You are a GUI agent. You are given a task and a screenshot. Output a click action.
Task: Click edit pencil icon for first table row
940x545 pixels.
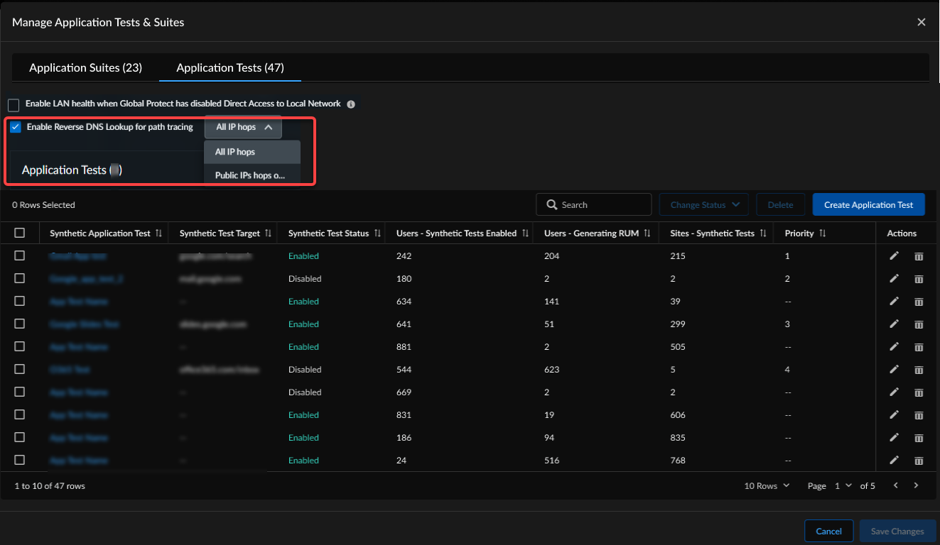pos(894,255)
